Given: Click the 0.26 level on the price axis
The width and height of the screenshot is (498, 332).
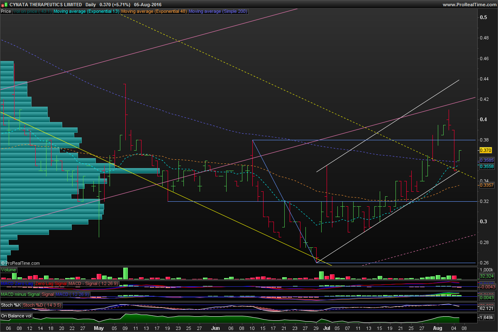Looking at the screenshot, I should point(485,263).
